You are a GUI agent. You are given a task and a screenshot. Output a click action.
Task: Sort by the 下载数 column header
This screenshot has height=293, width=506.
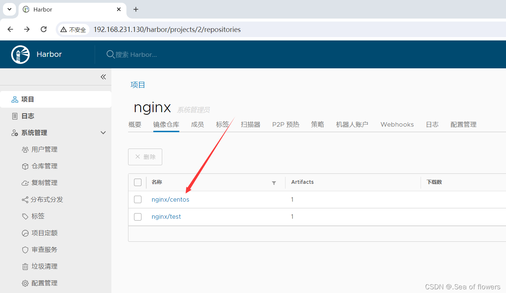(434, 182)
